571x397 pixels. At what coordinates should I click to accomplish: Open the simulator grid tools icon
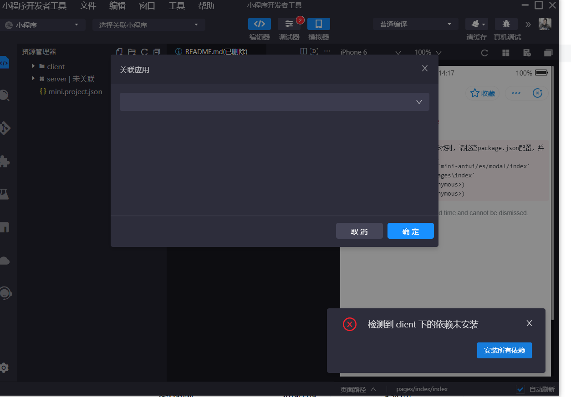(506, 53)
